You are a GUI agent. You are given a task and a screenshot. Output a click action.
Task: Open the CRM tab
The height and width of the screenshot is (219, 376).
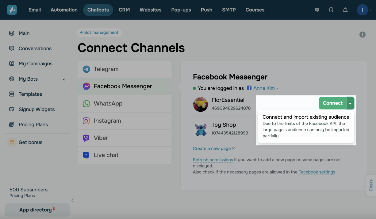(x=124, y=10)
